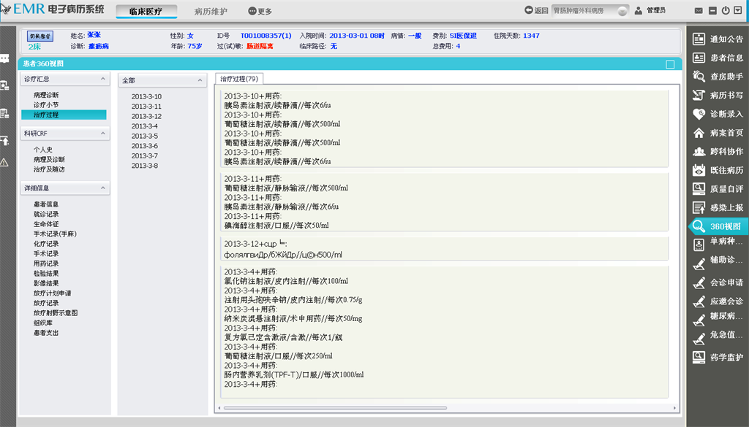Click the 切换患者 button
This screenshot has width=749, height=427.
40,36
